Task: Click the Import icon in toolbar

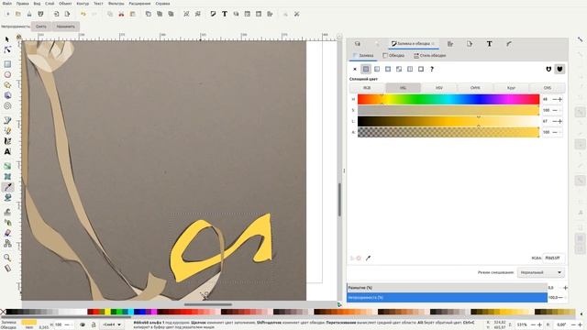Action: tap(56, 14)
